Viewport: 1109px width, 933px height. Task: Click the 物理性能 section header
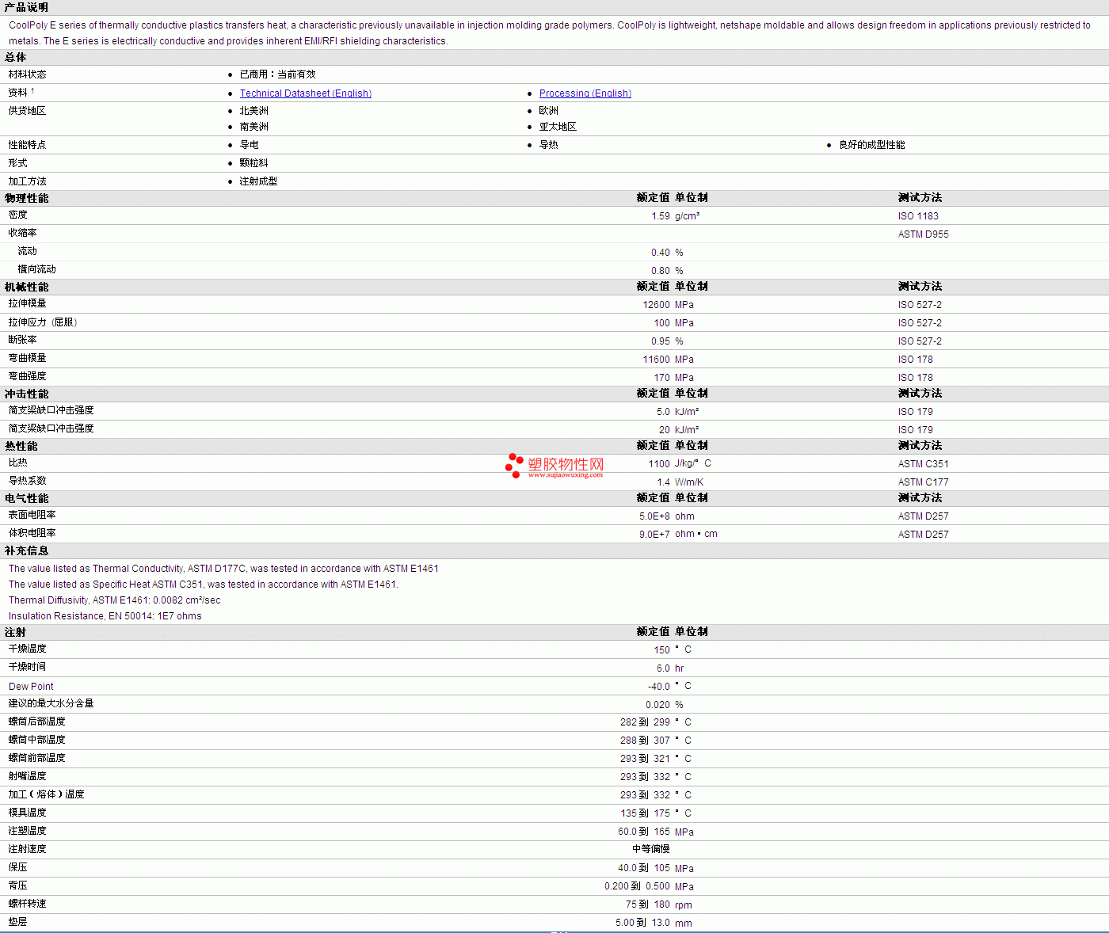(x=26, y=198)
